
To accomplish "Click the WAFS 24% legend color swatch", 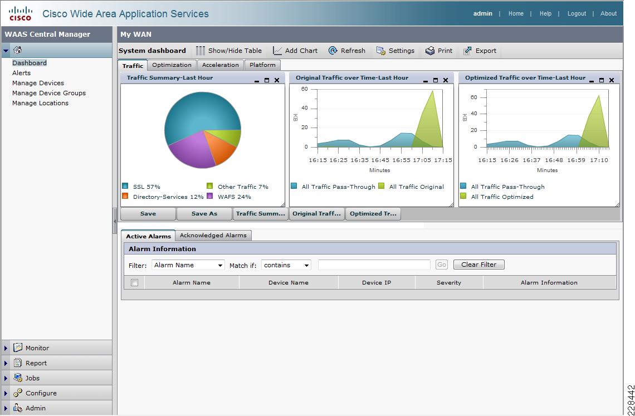I will pyautogui.click(x=210, y=197).
